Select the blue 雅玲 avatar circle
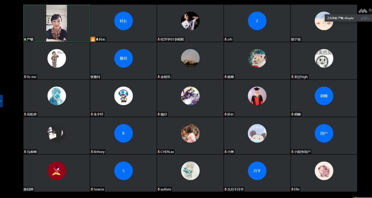 click(x=124, y=58)
